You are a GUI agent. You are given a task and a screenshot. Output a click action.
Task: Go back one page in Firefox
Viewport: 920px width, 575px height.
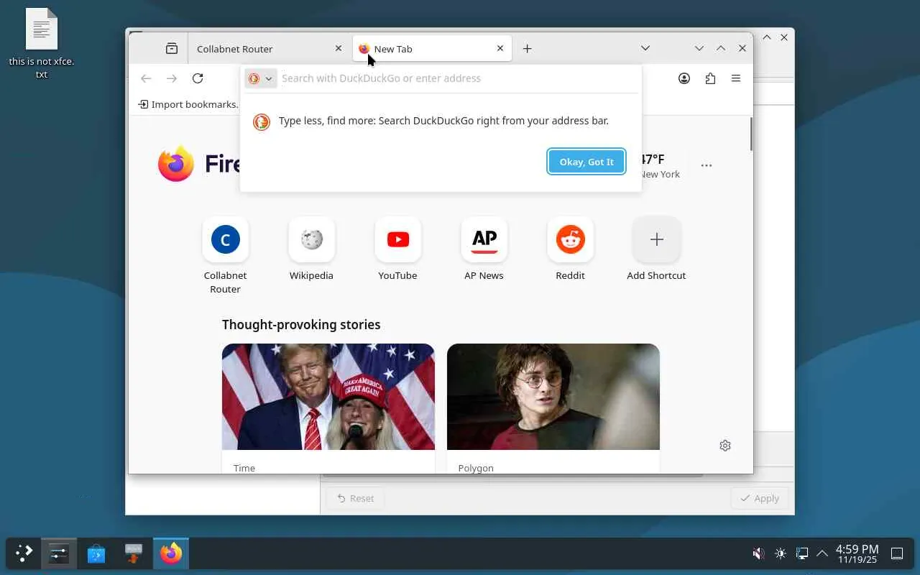click(146, 78)
